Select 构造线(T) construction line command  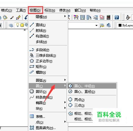(48, 36)
